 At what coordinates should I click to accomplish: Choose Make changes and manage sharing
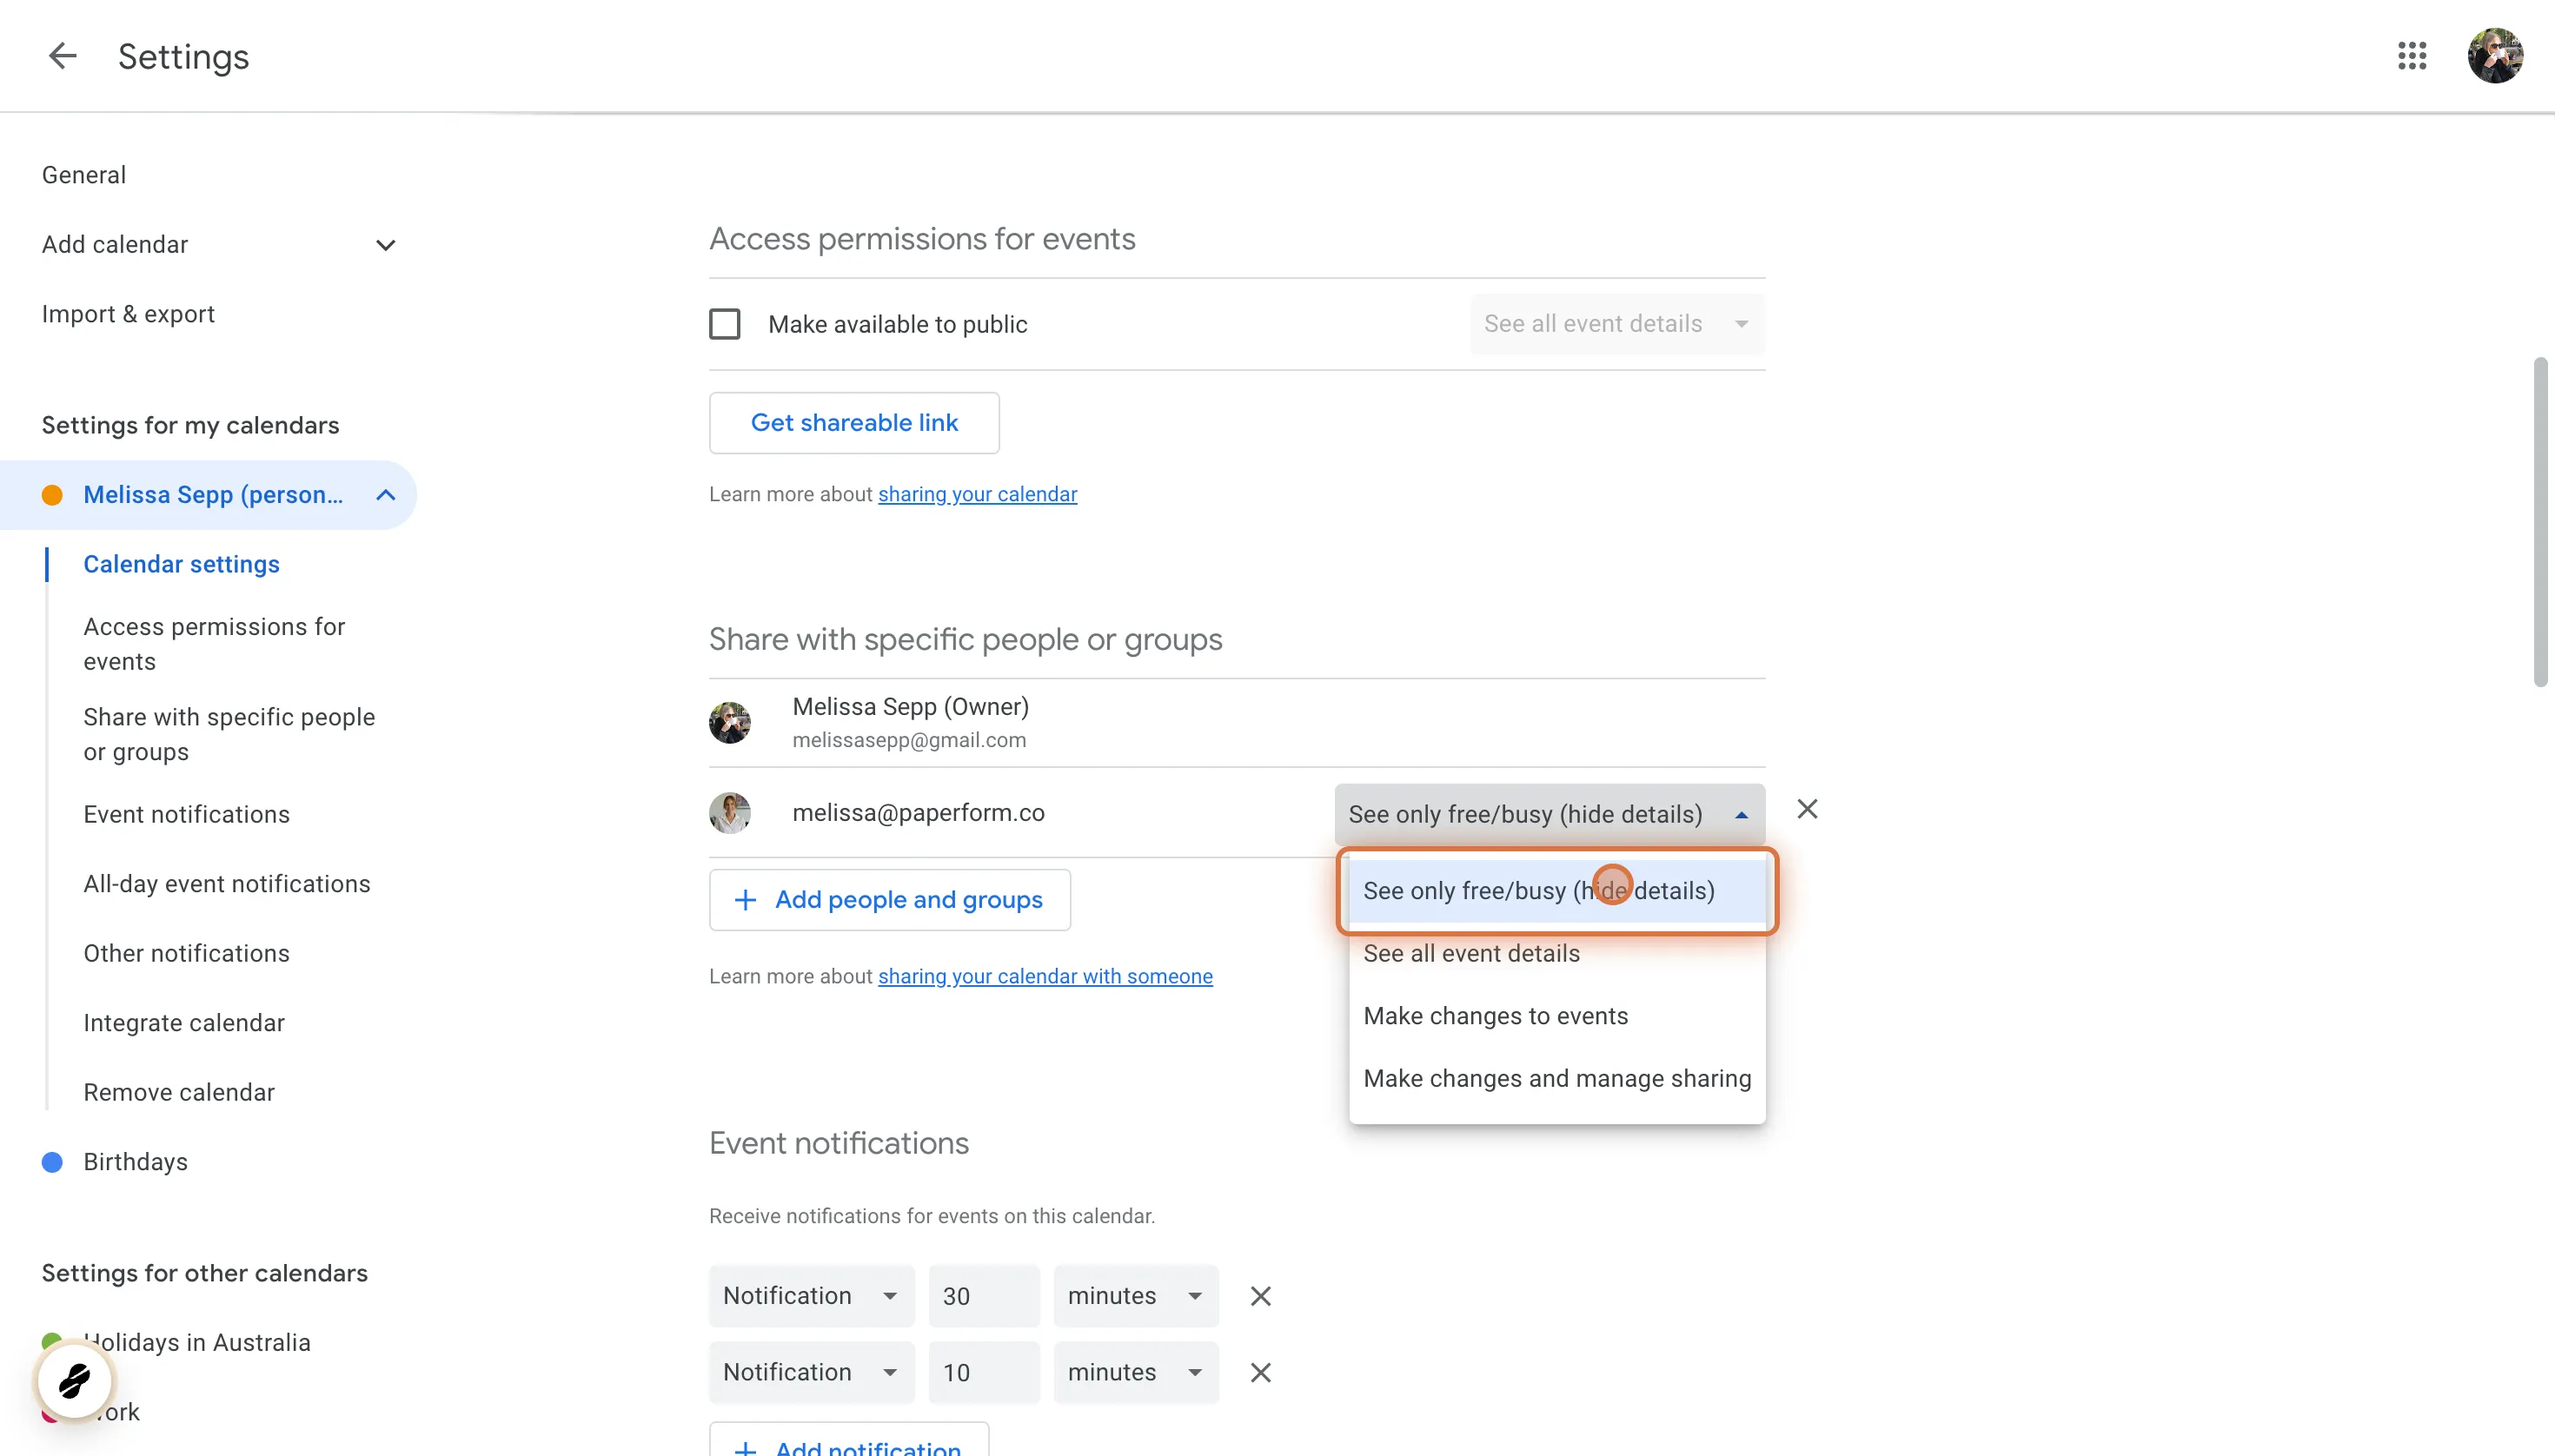1556,1079
